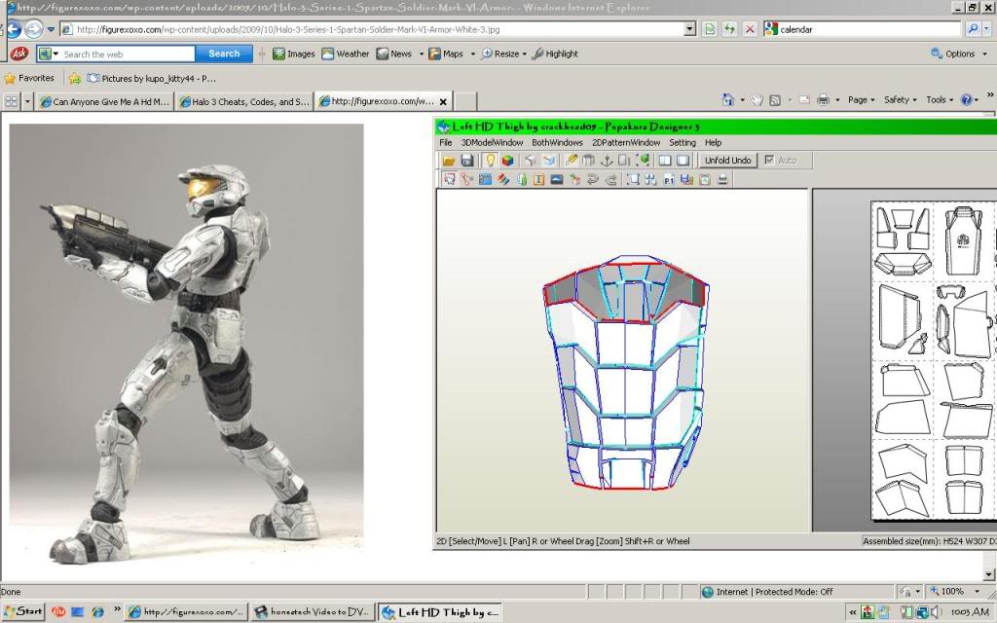Open the Resize dropdown on Ask toolbar
This screenshot has width=997, height=623.
coord(503,55)
